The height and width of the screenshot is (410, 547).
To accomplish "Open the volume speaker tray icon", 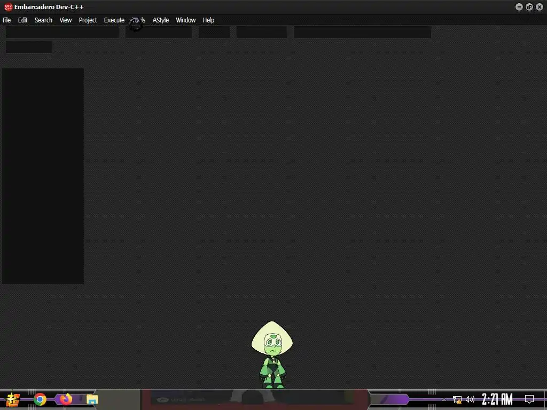I will pyautogui.click(x=470, y=399).
